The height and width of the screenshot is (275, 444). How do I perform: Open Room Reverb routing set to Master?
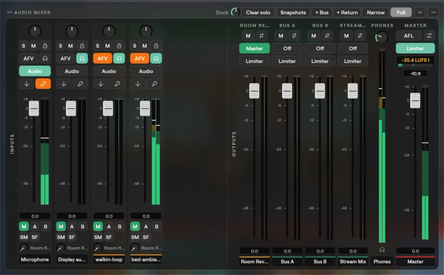[254, 49]
